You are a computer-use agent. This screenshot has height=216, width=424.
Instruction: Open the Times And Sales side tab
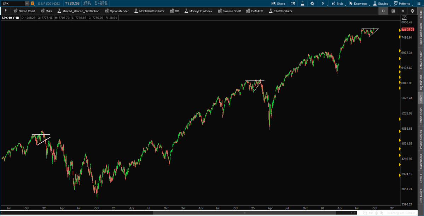[x=421, y=35]
